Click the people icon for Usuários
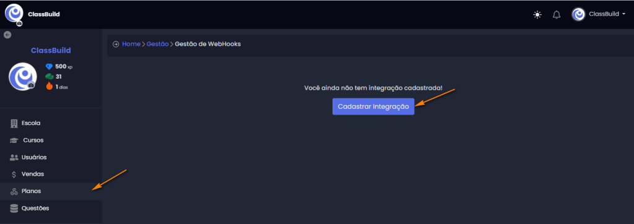The height and width of the screenshot is (224, 634). click(14, 157)
